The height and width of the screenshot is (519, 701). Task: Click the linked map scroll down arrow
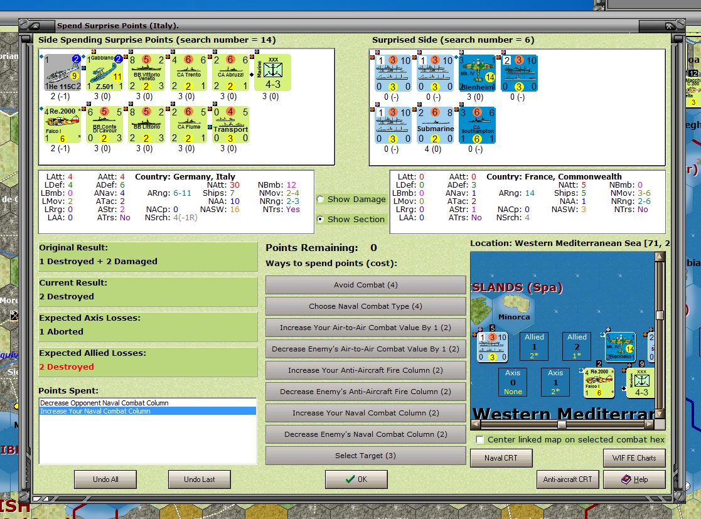[660, 414]
